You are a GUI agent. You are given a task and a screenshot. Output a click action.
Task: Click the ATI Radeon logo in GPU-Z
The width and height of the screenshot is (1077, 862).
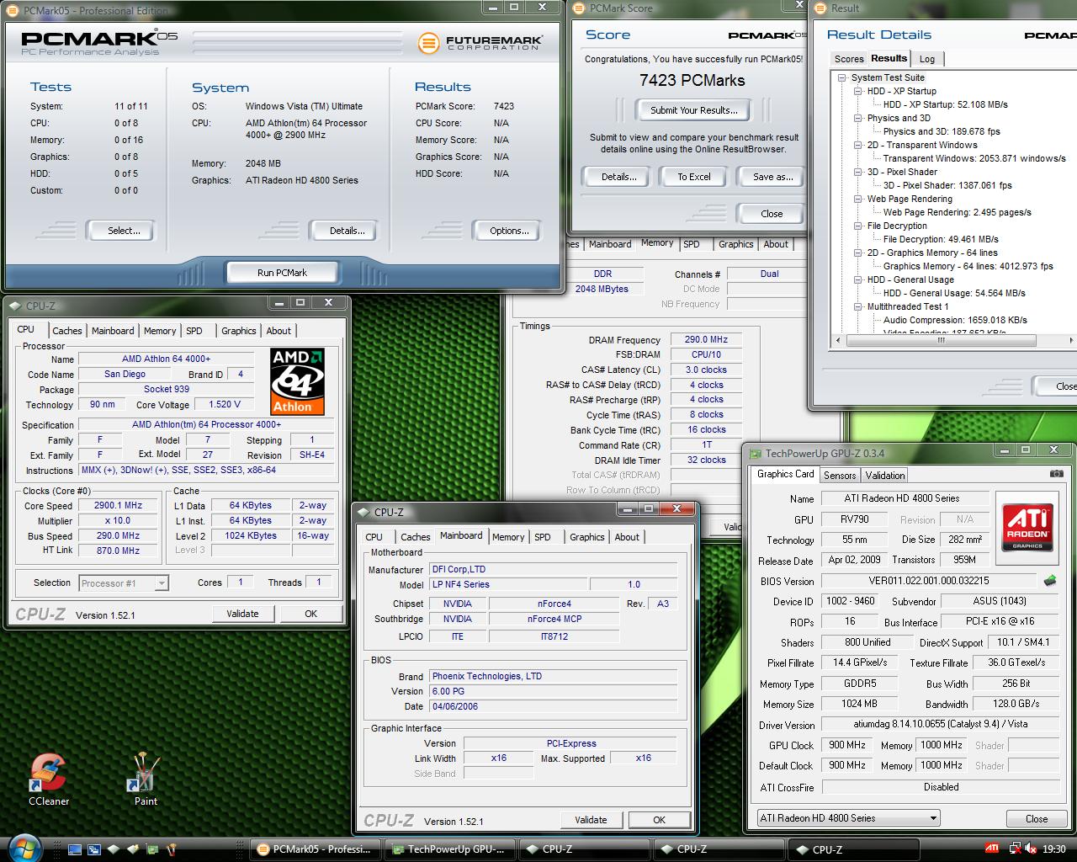pyautogui.click(x=1027, y=527)
